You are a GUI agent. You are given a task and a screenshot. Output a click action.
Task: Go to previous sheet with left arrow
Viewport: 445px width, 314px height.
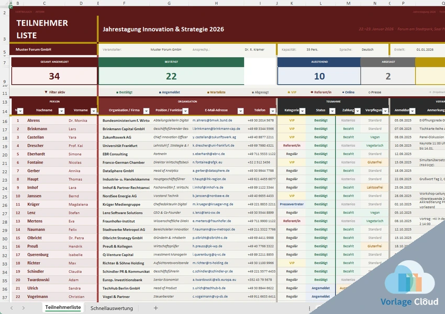point(12,308)
